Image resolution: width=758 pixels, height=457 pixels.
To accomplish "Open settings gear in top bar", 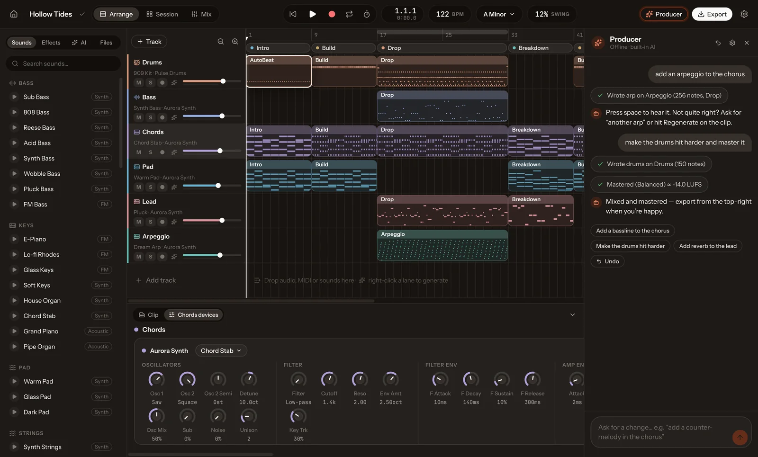I will 744,14.
